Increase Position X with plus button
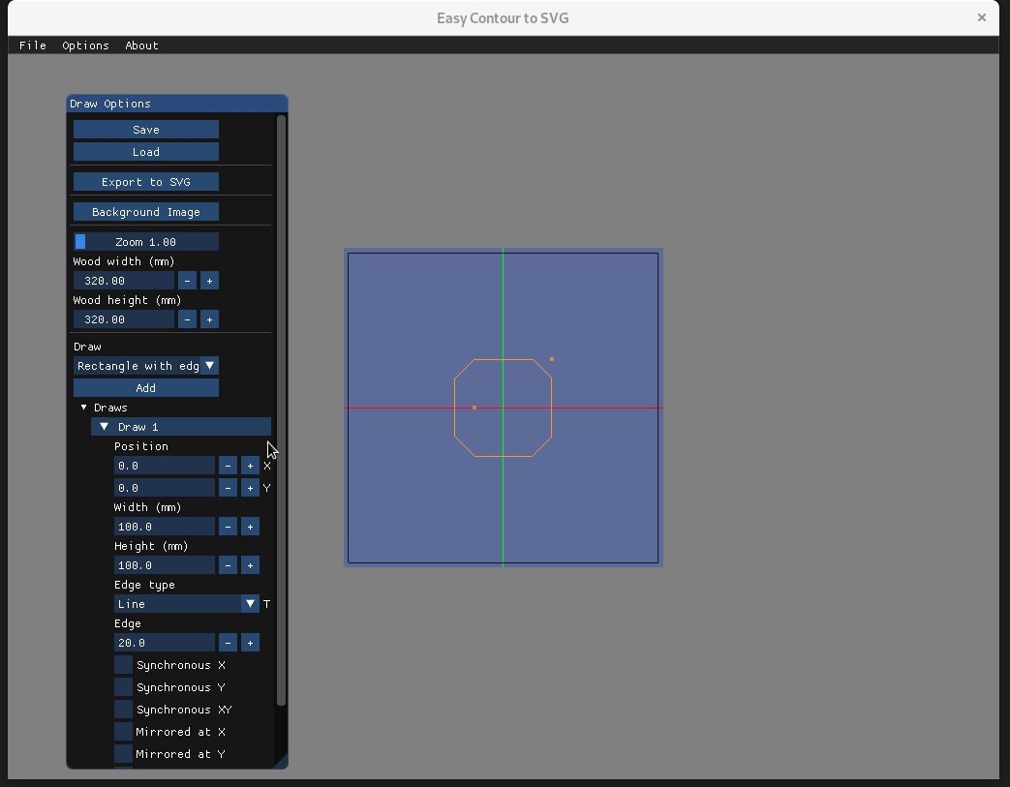Viewport: 1010px width, 787px height. coord(250,466)
